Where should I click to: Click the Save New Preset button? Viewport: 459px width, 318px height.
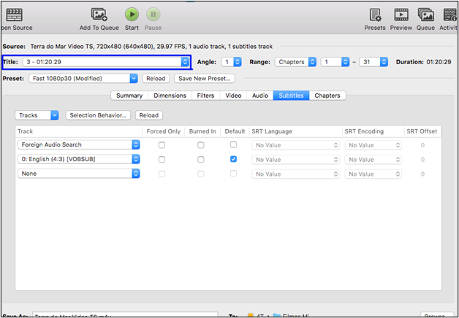point(204,78)
